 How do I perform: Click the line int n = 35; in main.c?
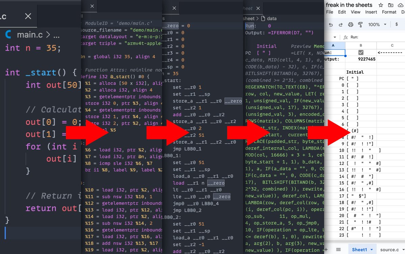pos(33,48)
